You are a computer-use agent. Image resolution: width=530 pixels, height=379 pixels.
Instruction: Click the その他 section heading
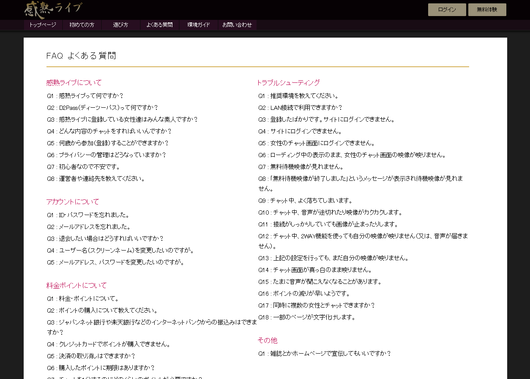pos(268,341)
